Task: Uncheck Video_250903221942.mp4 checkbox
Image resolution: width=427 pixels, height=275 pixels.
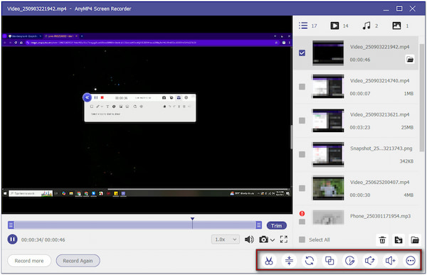Action: (302, 53)
